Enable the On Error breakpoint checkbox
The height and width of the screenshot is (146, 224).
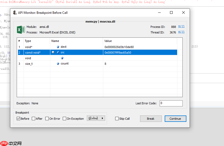coord(47,118)
